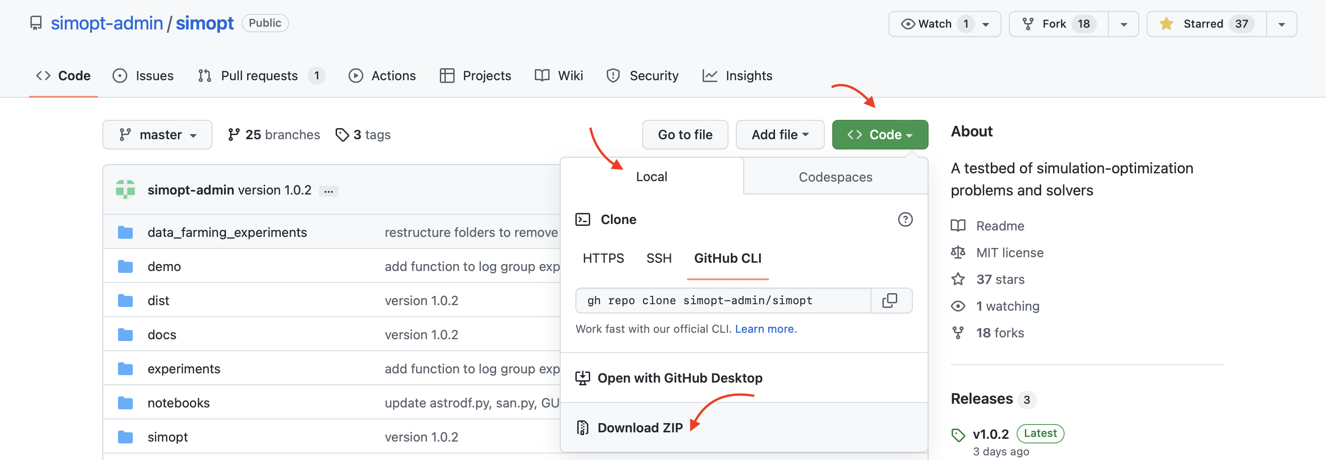Open the Watch notifications dropdown

(x=945, y=24)
